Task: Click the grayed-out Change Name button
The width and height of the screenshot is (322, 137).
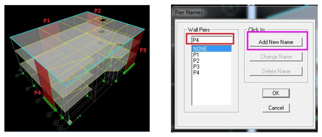Action: click(x=276, y=57)
